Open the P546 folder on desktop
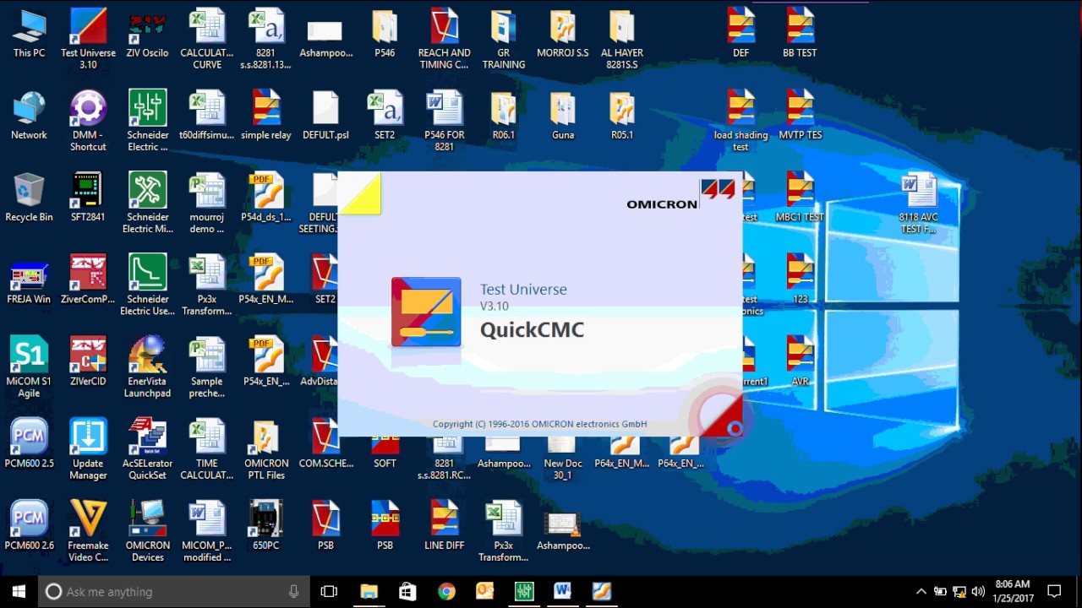Screen dimensions: 1082x608 click(x=385, y=34)
